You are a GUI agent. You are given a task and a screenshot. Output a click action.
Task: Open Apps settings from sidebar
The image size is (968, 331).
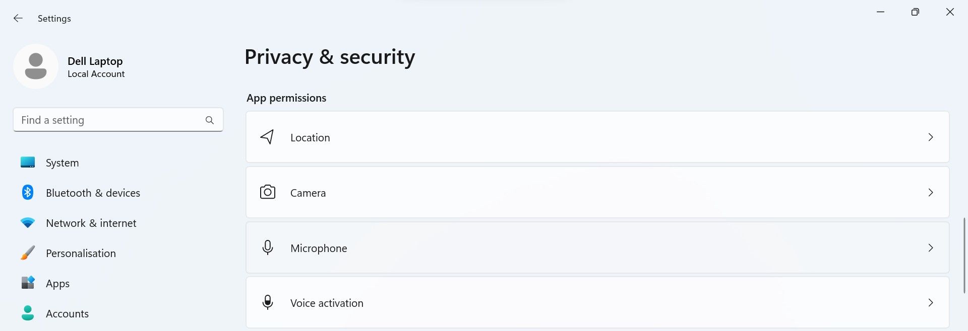(x=57, y=283)
